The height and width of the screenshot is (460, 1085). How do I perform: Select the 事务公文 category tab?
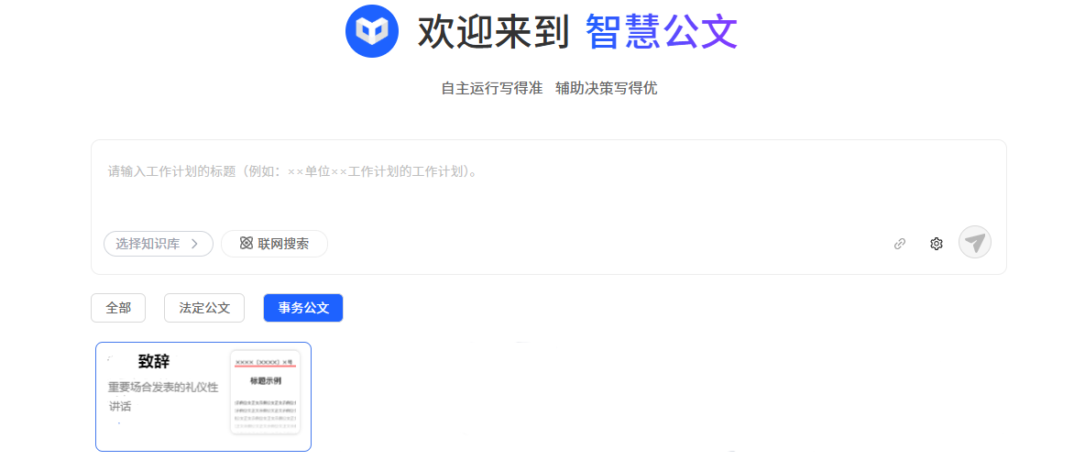click(x=303, y=308)
